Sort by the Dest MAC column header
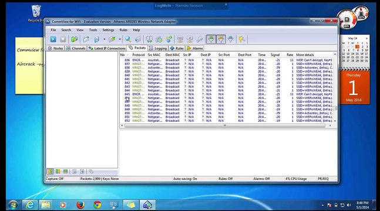The height and width of the screenshot is (211, 380). (x=173, y=55)
